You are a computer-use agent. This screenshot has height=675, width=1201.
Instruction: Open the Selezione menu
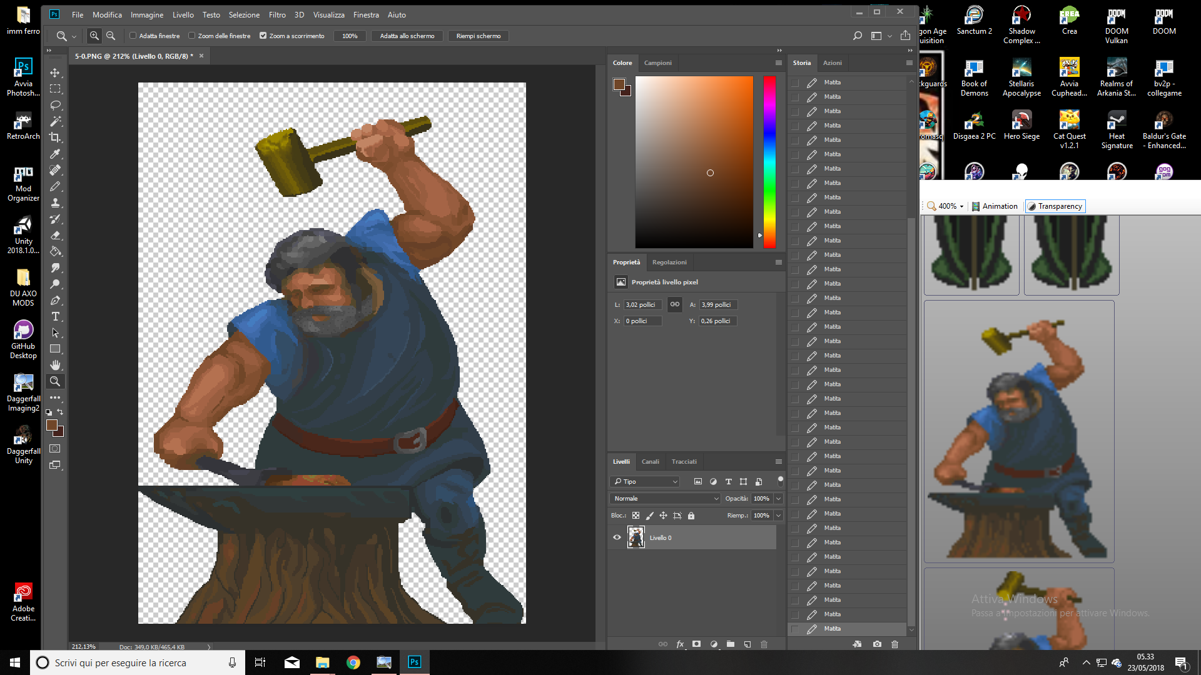244,14
